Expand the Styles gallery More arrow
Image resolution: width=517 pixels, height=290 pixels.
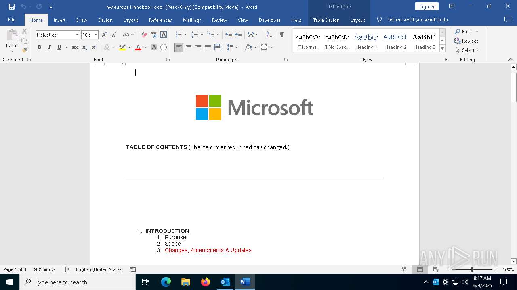[443, 49]
